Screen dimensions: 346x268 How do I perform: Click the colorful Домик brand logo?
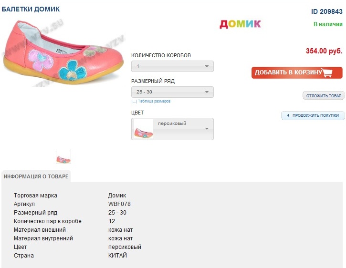(240, 24)
